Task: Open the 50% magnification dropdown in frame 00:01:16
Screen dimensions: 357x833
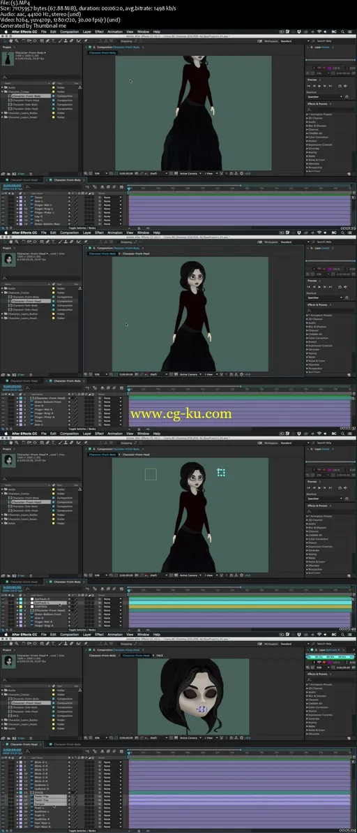Action: click(x=100, y=173)
